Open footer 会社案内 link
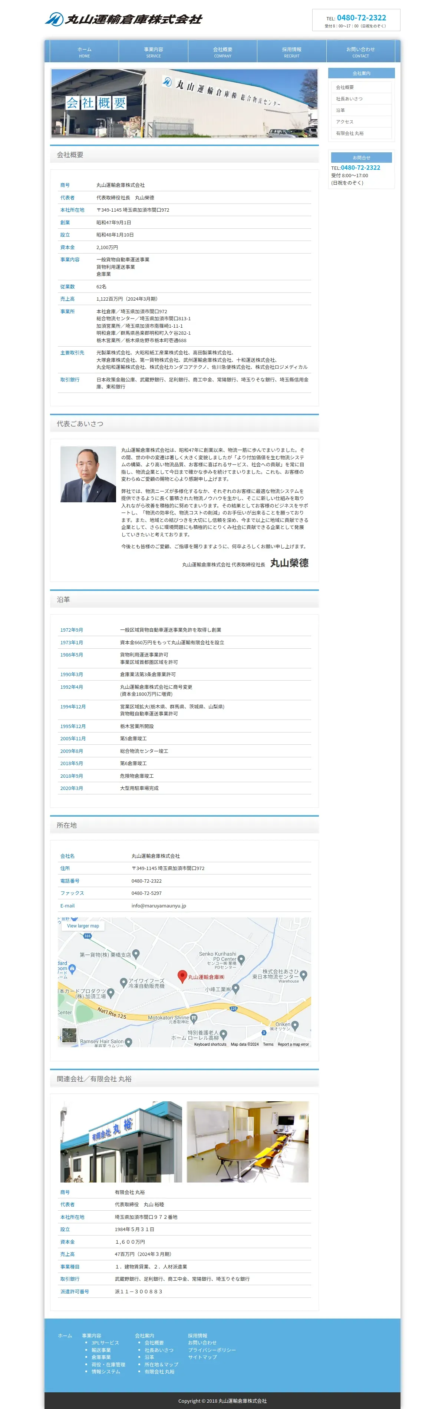 point(145,1336)
